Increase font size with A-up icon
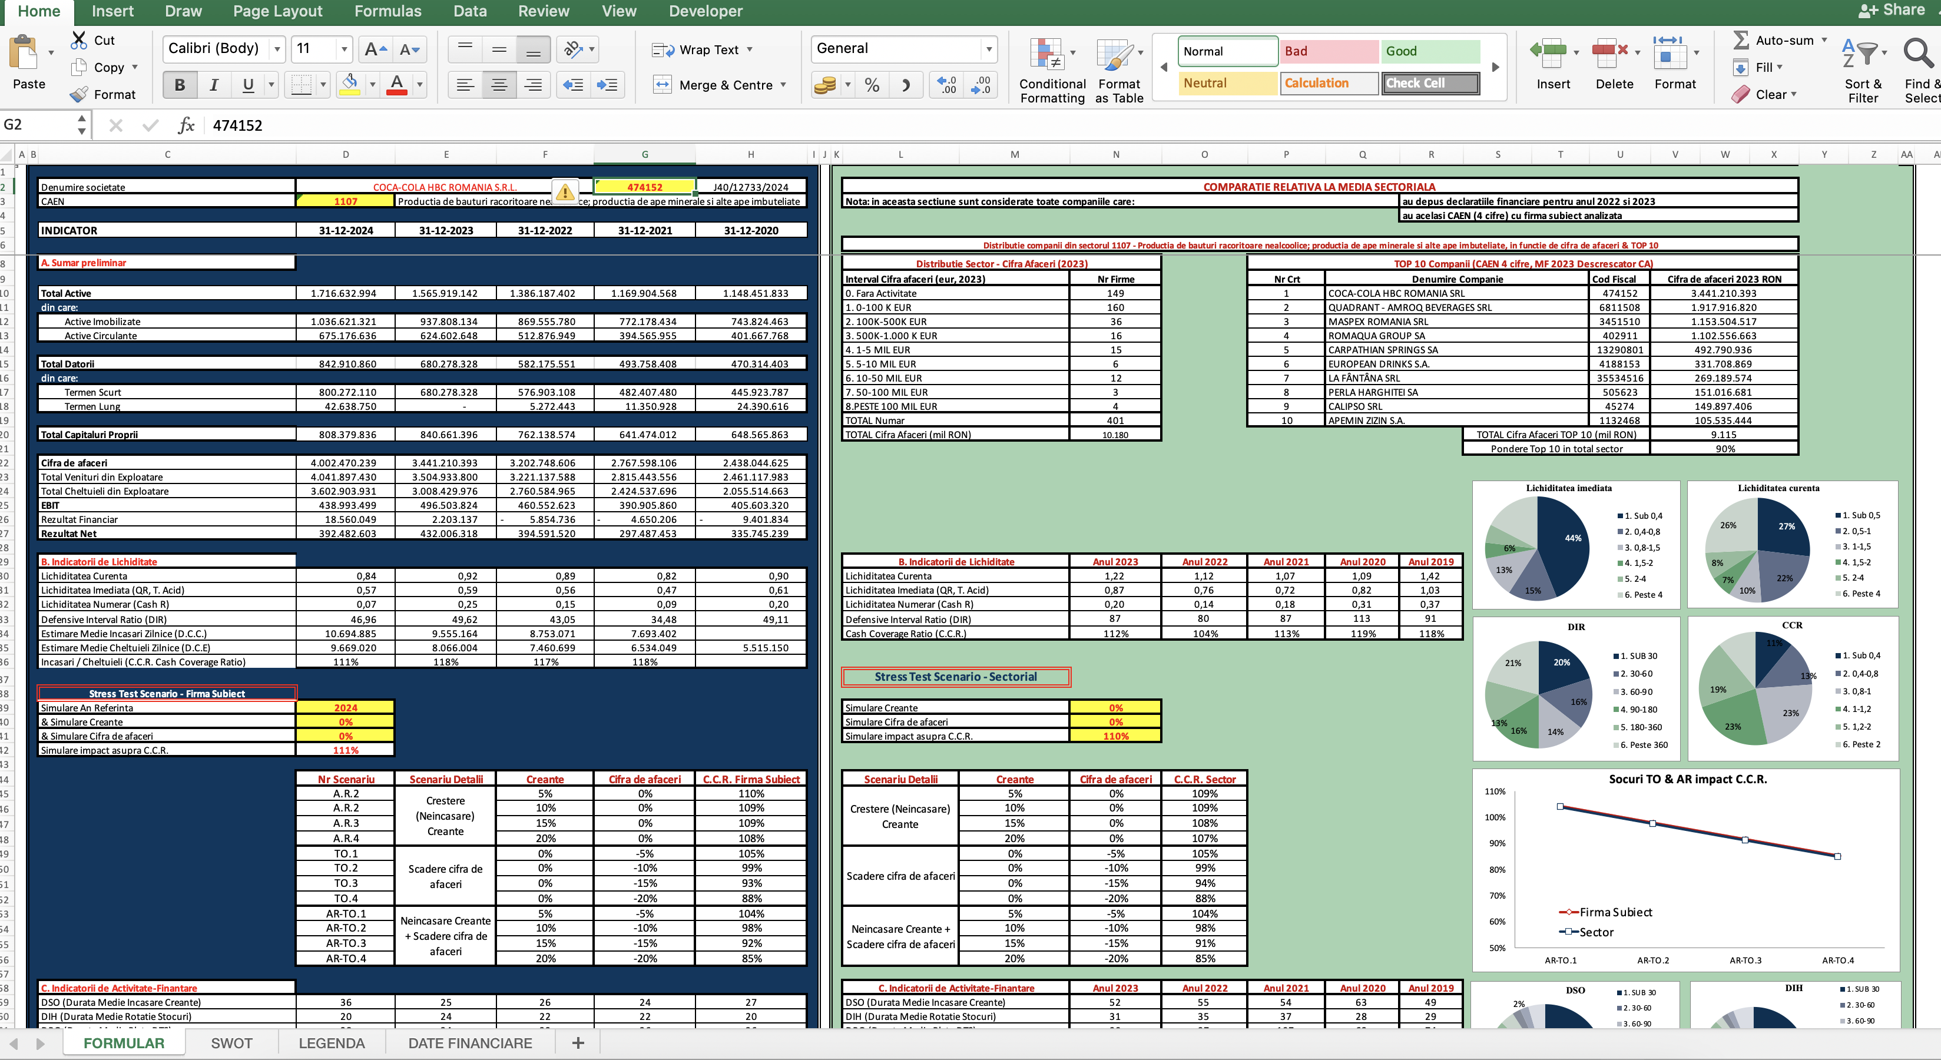The image size is (1941, 1060). tap(375, 49)
